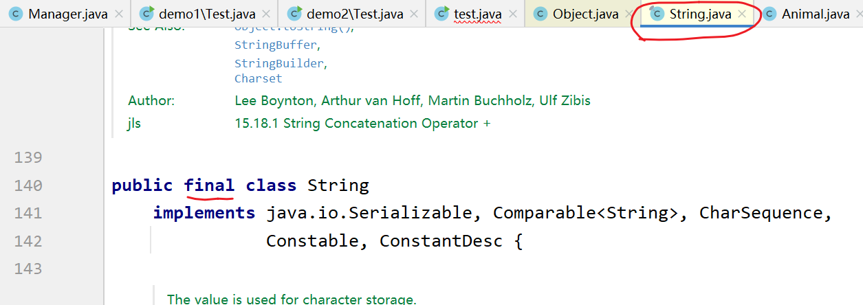Click the runnable class icon on demo1\Test.java tab
This screenshot has height=305, width=863.
point(146,14)
